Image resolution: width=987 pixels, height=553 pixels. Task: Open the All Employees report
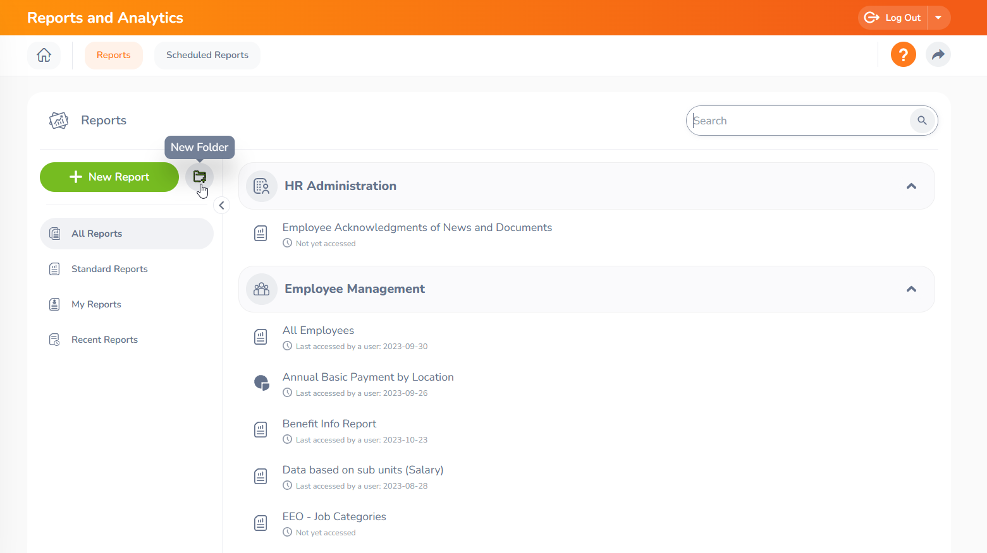point(318,330)
